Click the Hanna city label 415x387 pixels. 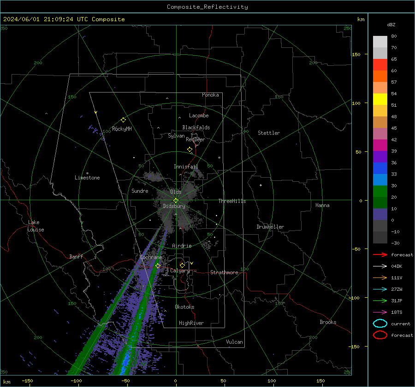[x=322, y=205]
